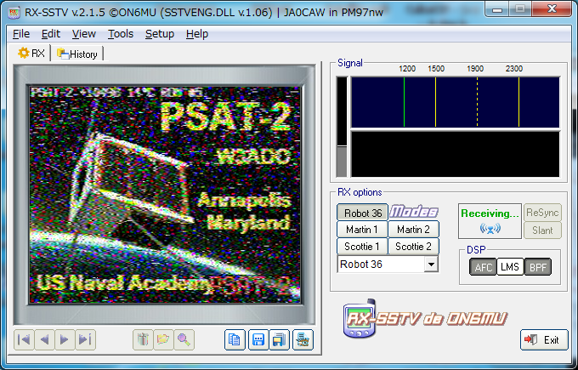Click the ReSync button
Viewport: 578px width, 370px height.
[x=542, y=213]
